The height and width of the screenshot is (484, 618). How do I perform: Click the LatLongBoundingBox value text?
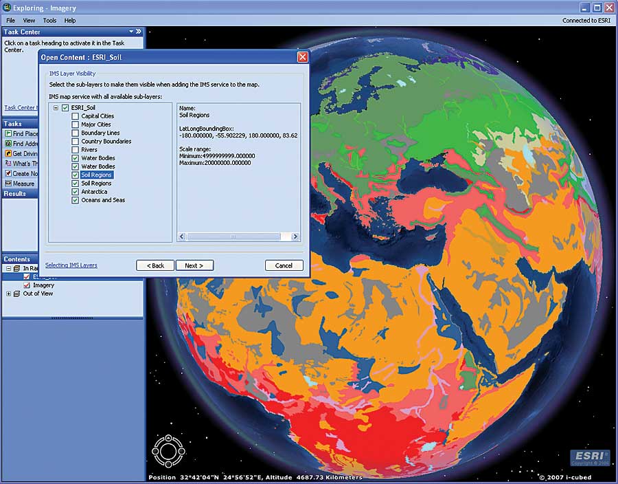[x=238, y=135]
